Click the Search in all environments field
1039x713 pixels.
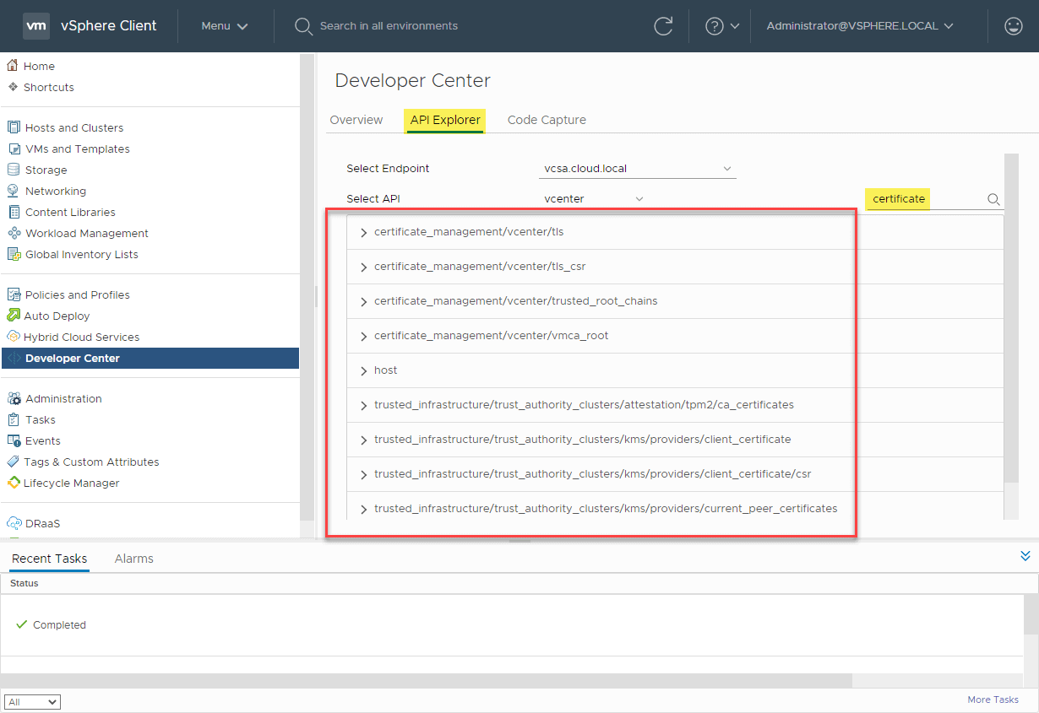(389, 26)
